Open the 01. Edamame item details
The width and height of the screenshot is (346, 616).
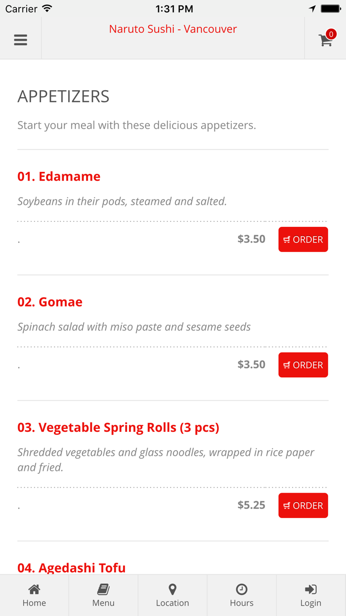tap(59, 176)
